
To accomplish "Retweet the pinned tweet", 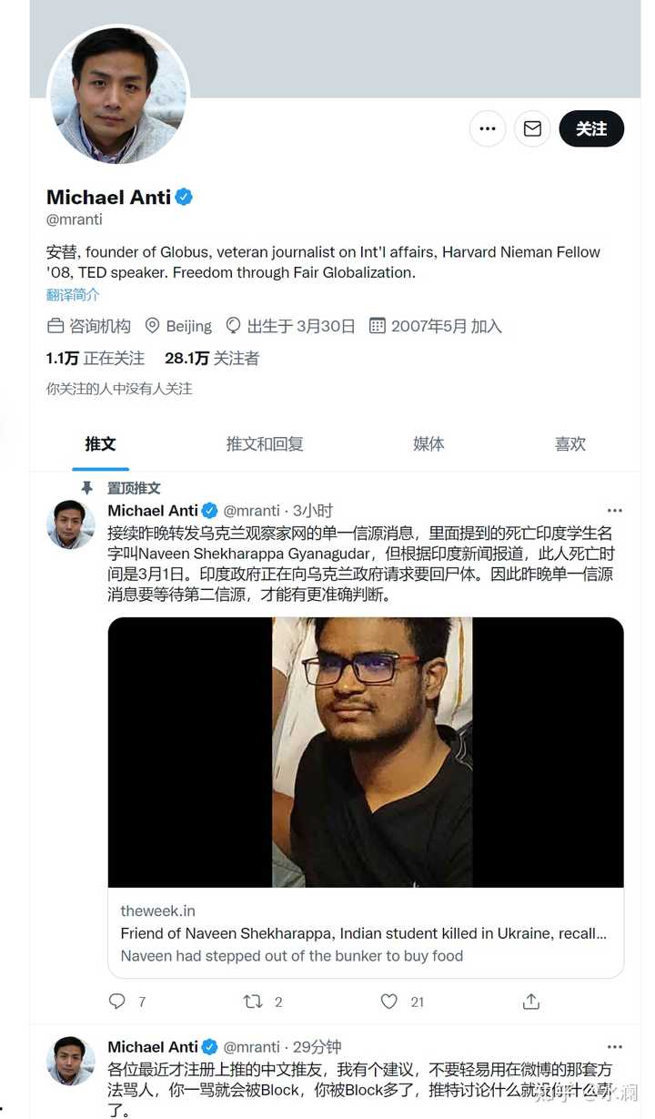I will coord(254,1002).
